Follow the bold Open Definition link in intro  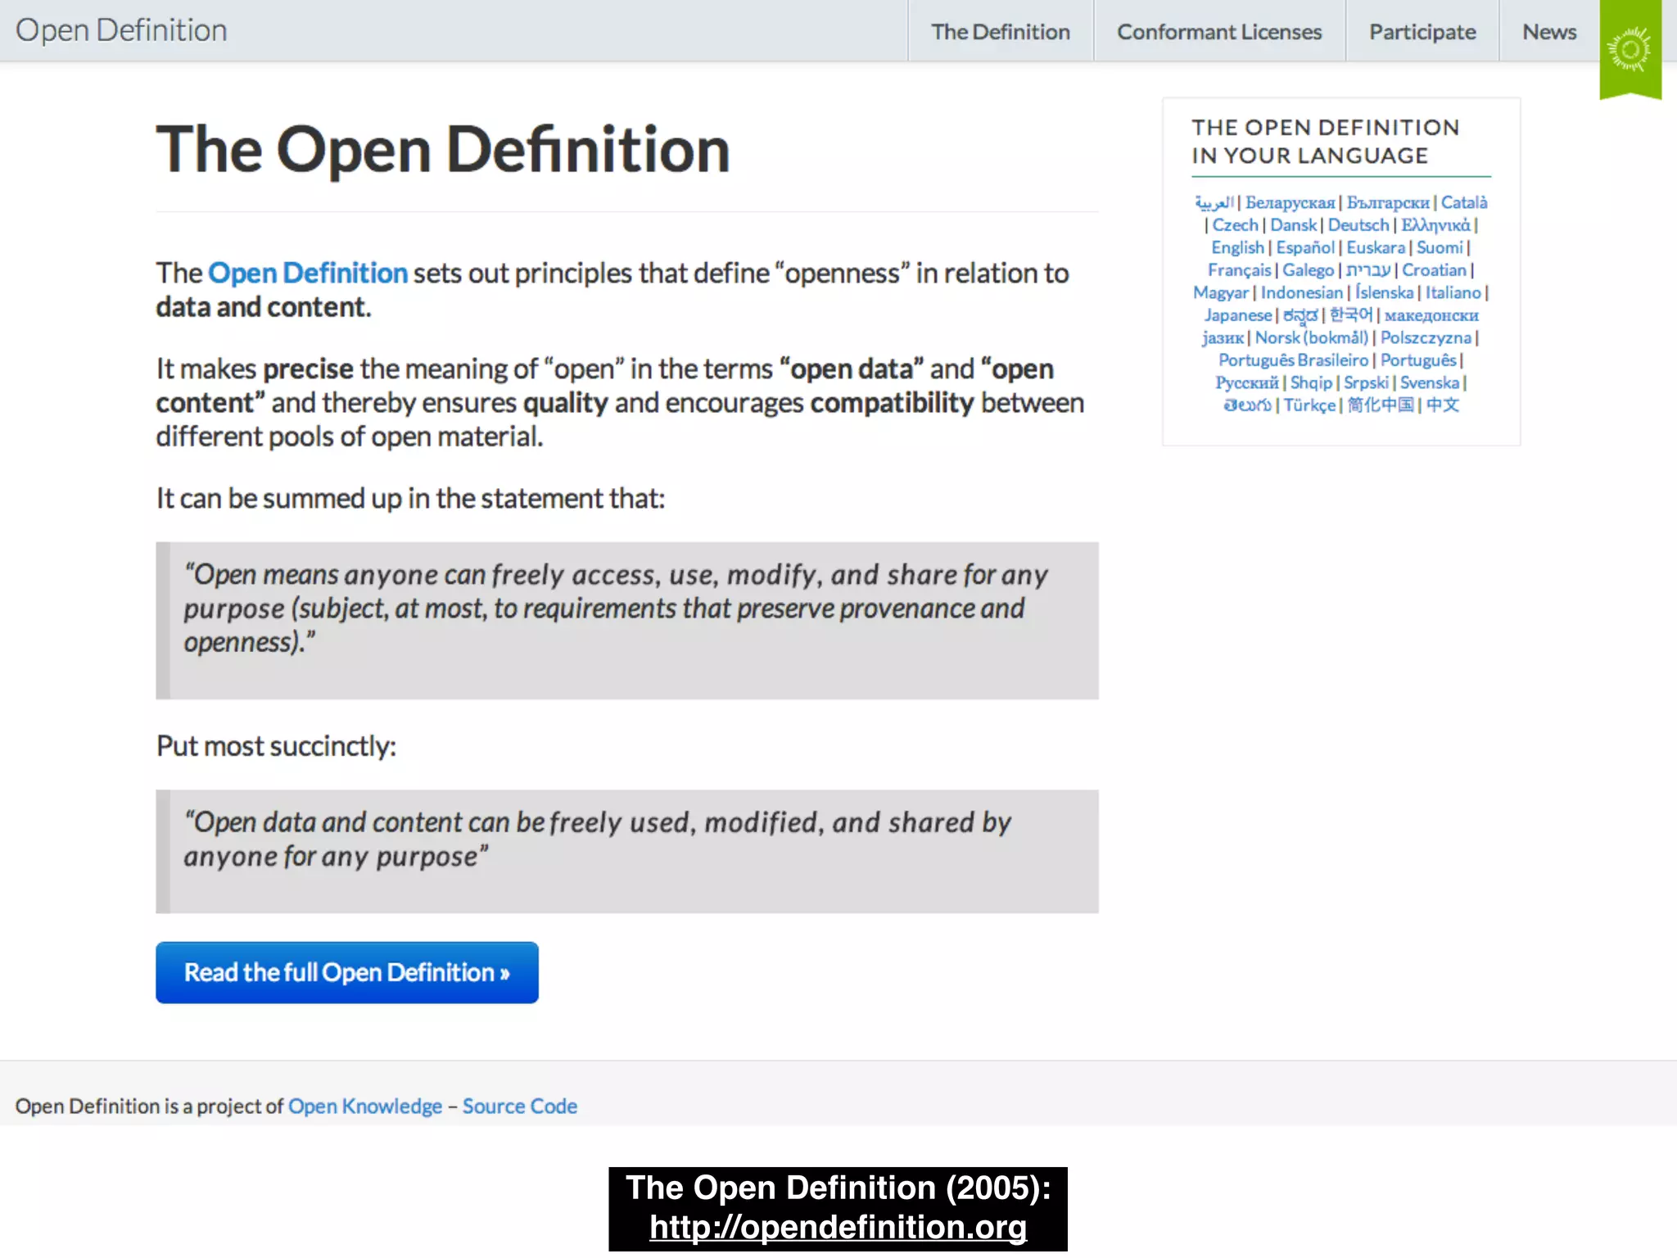[x=308, y=273]
